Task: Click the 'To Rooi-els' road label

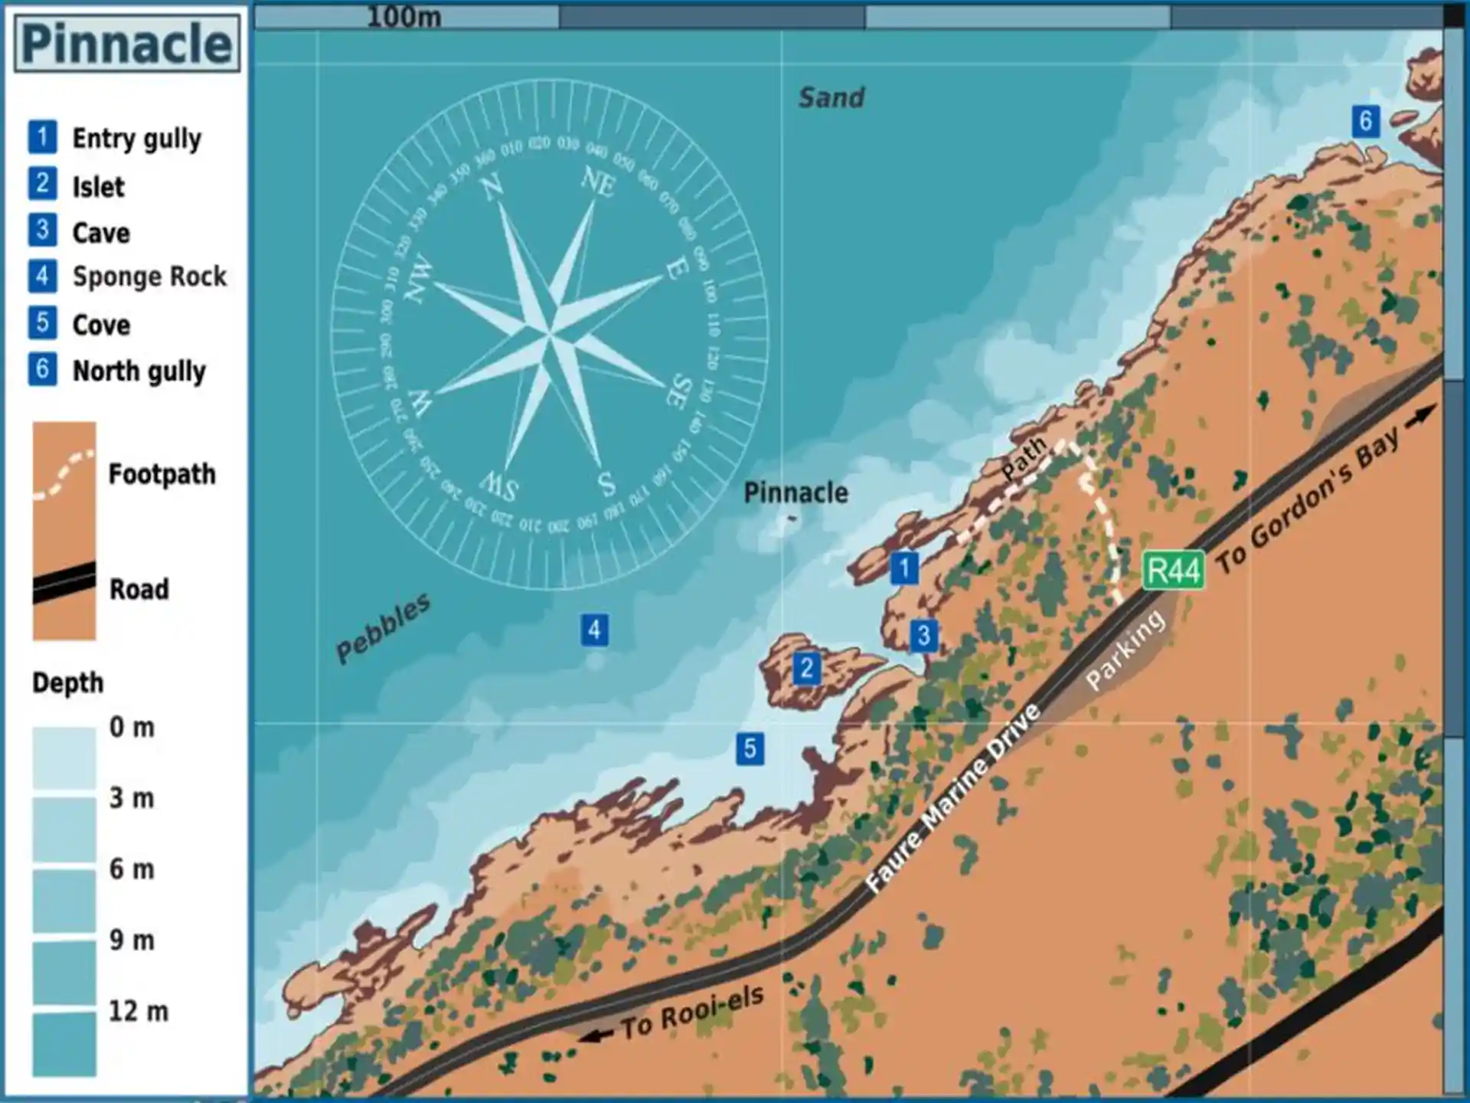Action: (x=691, y=1013)
